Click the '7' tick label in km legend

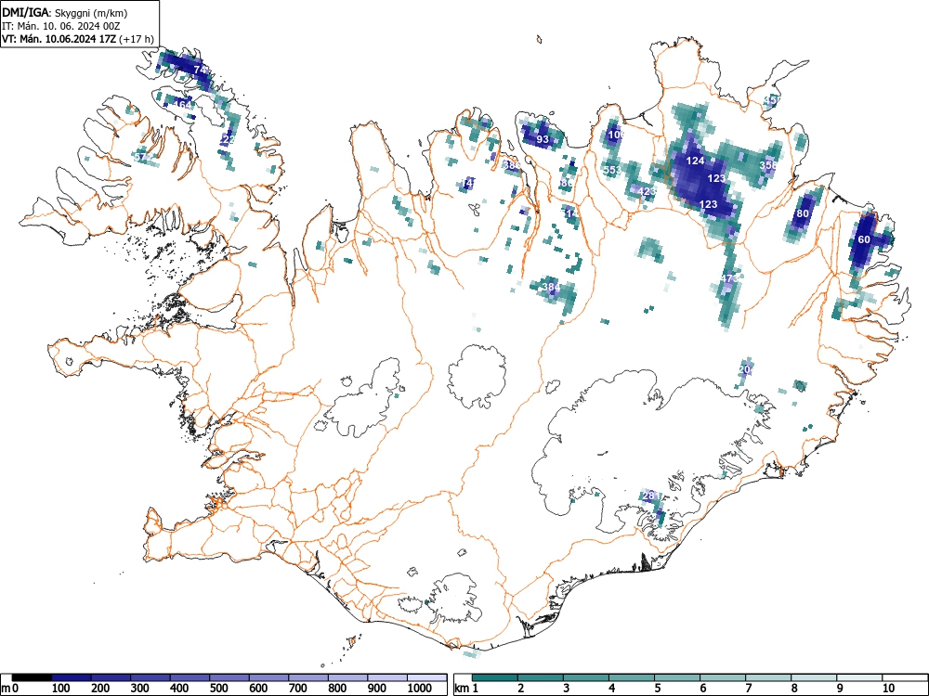coord(749,688)
